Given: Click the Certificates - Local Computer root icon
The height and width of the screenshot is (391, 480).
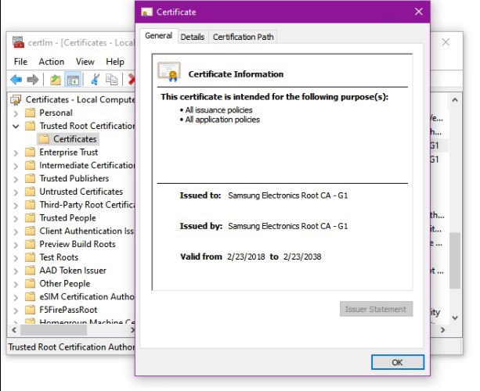Looking at the screenshot, I should 16,100.
